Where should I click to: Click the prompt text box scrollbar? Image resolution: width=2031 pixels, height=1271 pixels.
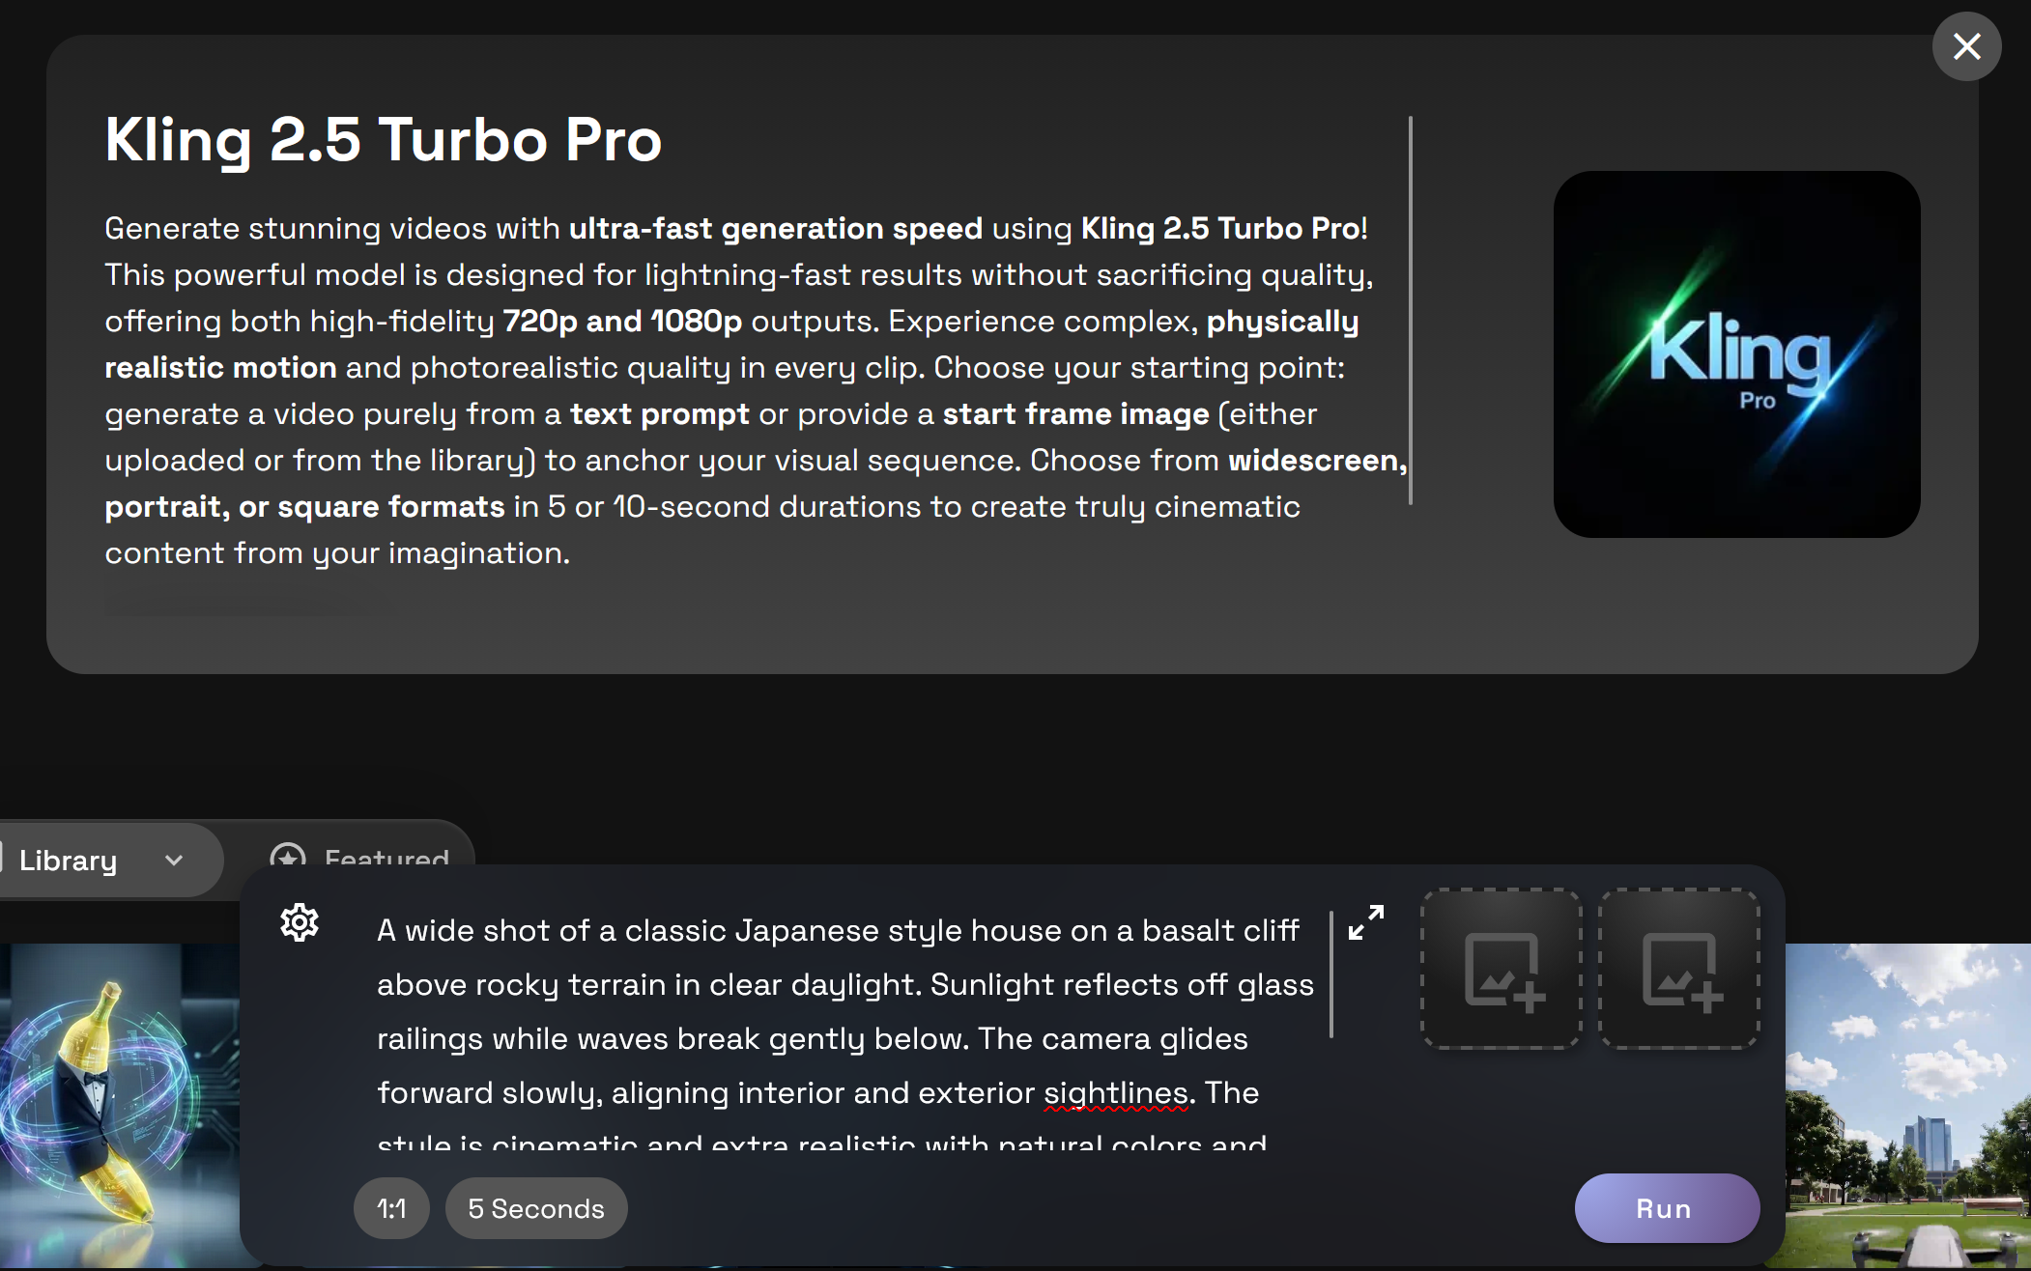pyautogui.click(x=1331, y=974)
